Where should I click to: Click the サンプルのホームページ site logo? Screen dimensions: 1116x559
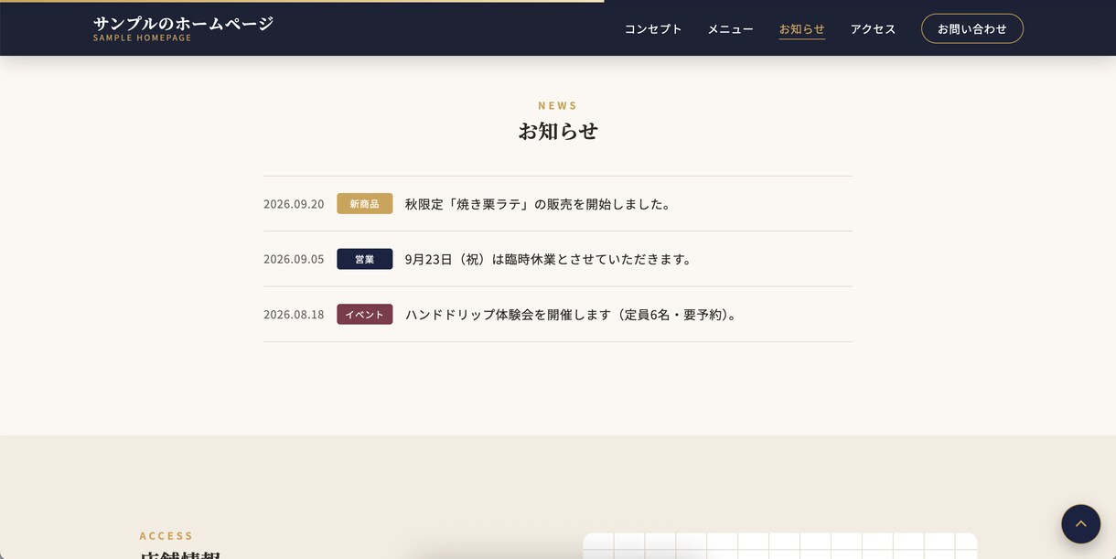coord(183,27)
